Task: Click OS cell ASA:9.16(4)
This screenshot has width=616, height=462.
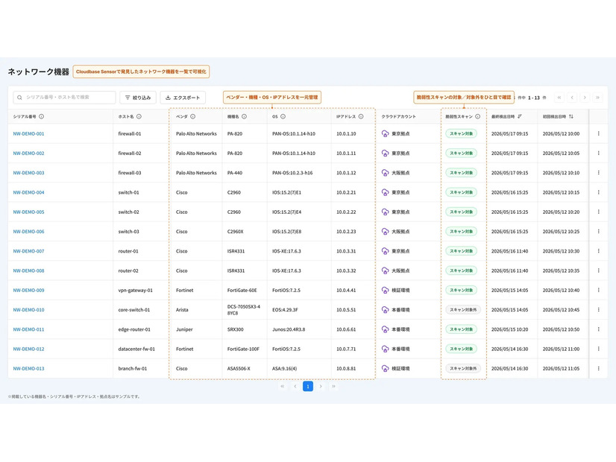Action: click(x=284, y=369)
